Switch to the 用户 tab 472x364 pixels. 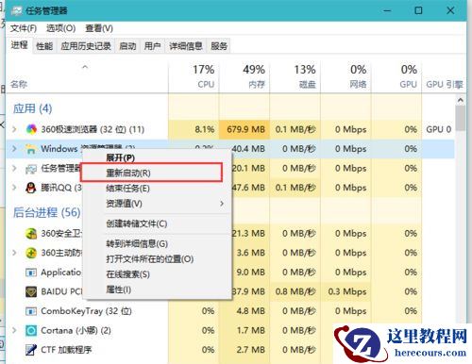tap(152, 46)
